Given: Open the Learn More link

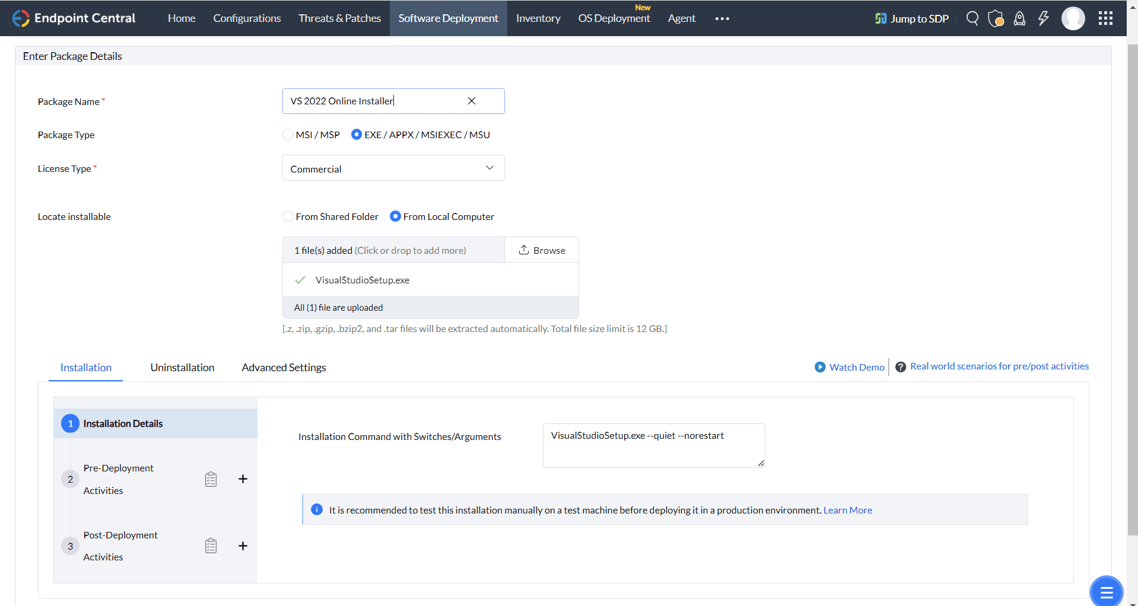Looking at the screenshot, I should tap(847, 510).
